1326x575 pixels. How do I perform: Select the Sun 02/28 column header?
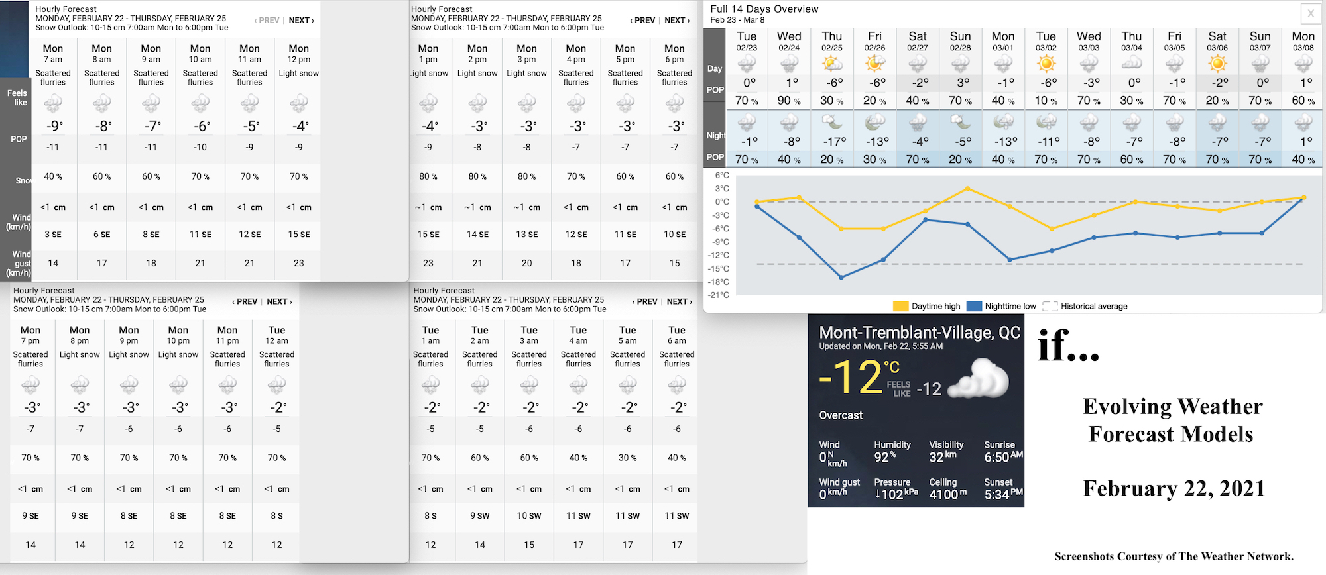coord(960,41)
